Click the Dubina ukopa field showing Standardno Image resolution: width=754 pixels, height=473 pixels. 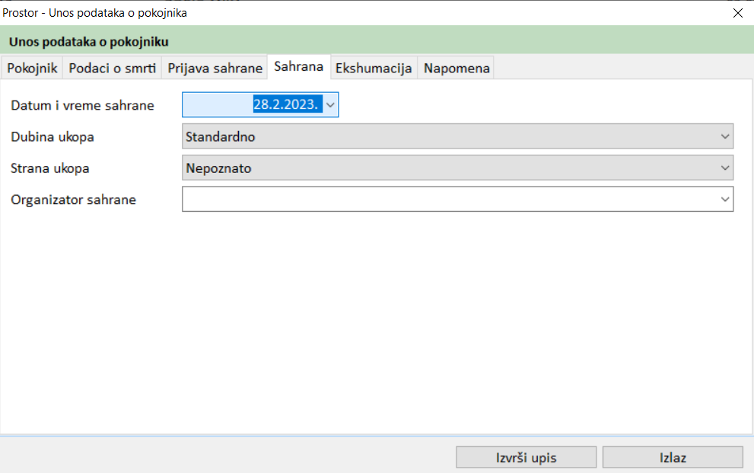pos(449,136)
